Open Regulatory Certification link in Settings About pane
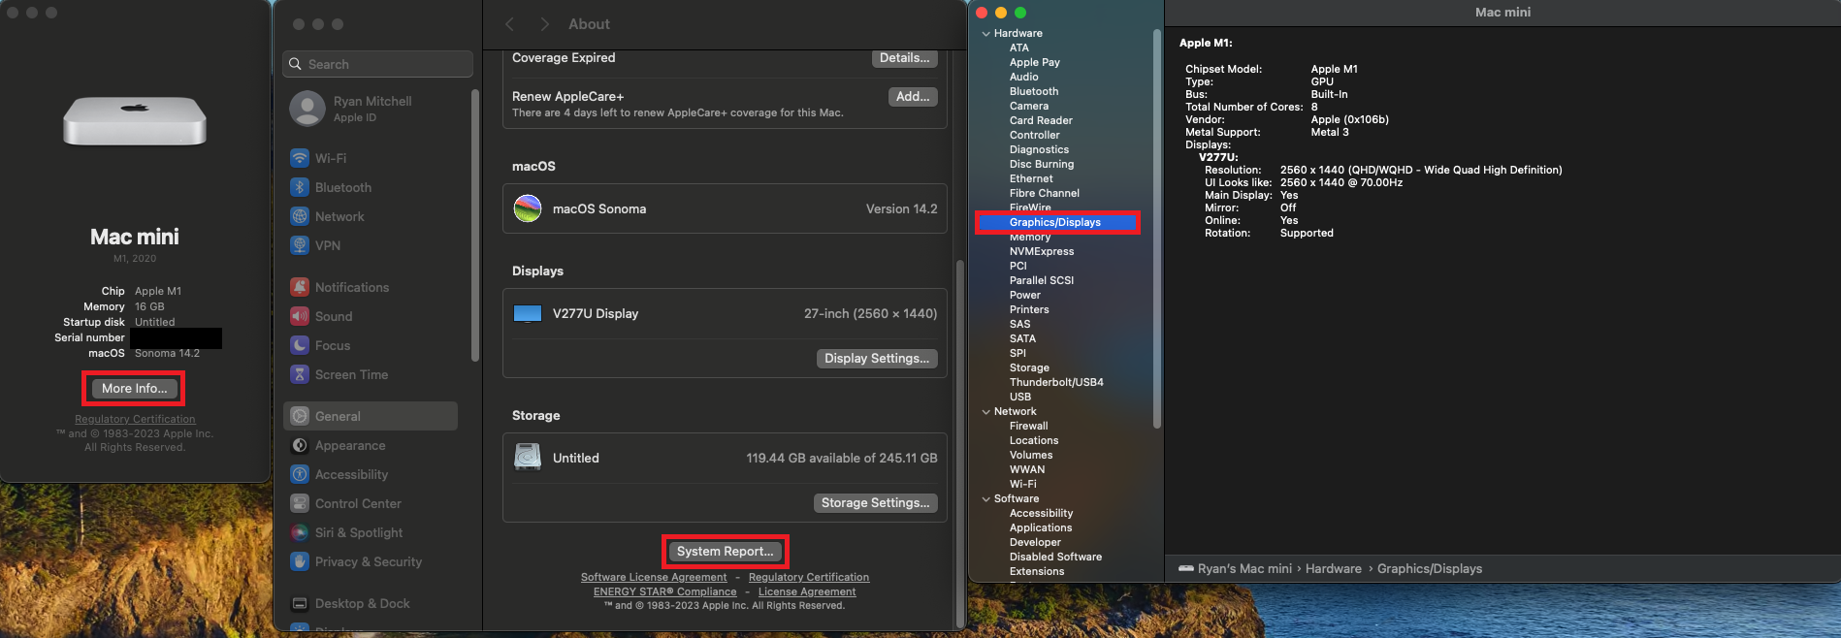This screenshot has width=1841, height=638. coord(809,577)
